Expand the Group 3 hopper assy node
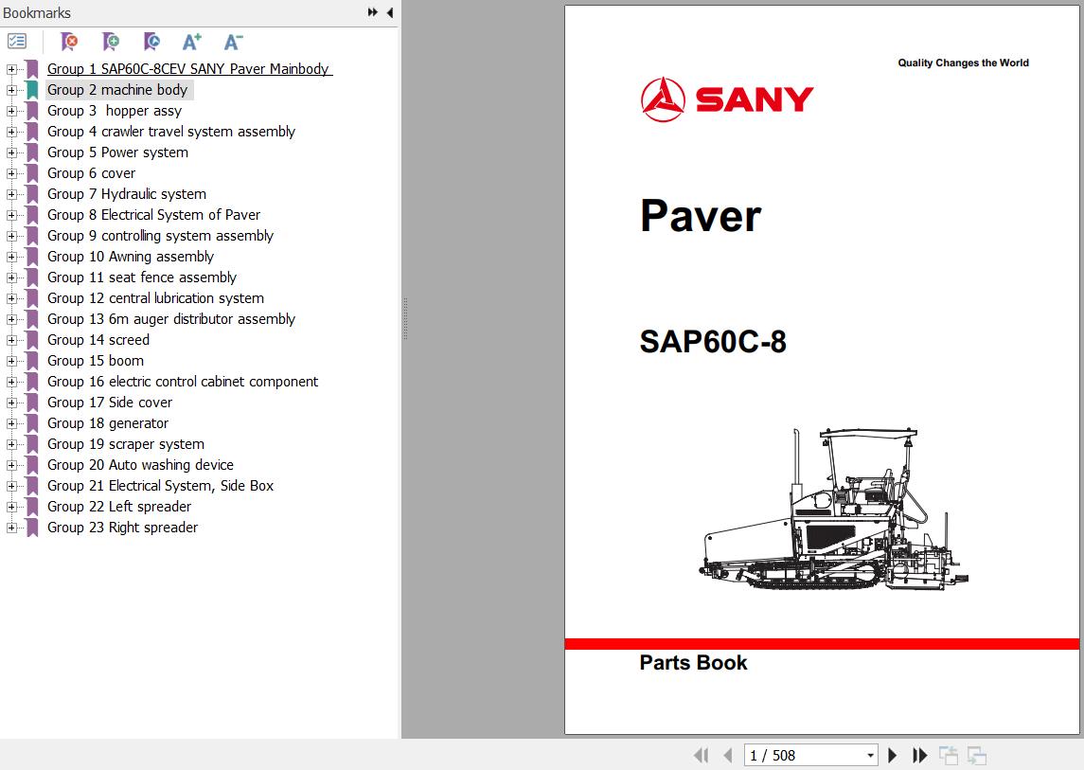The height and width of the screenshot is (770, 1084). coord(11,111)
